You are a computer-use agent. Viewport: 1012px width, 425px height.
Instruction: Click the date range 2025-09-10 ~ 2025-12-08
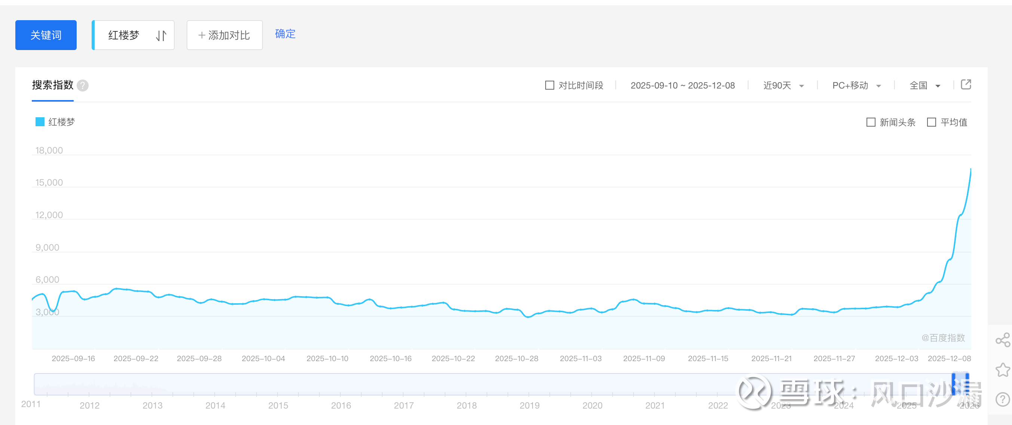[683, 86]
